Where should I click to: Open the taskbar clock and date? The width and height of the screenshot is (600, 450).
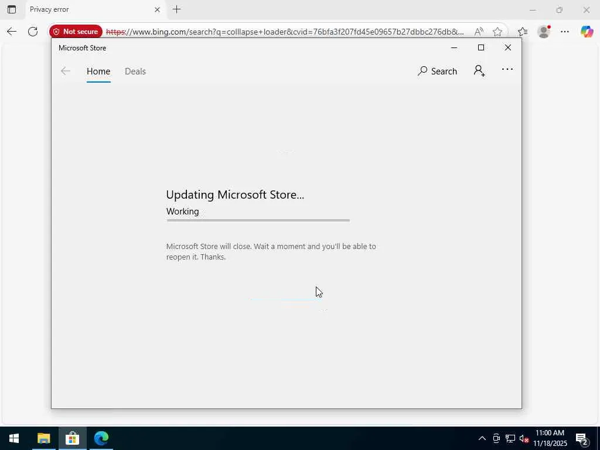[x=550, y=438]
